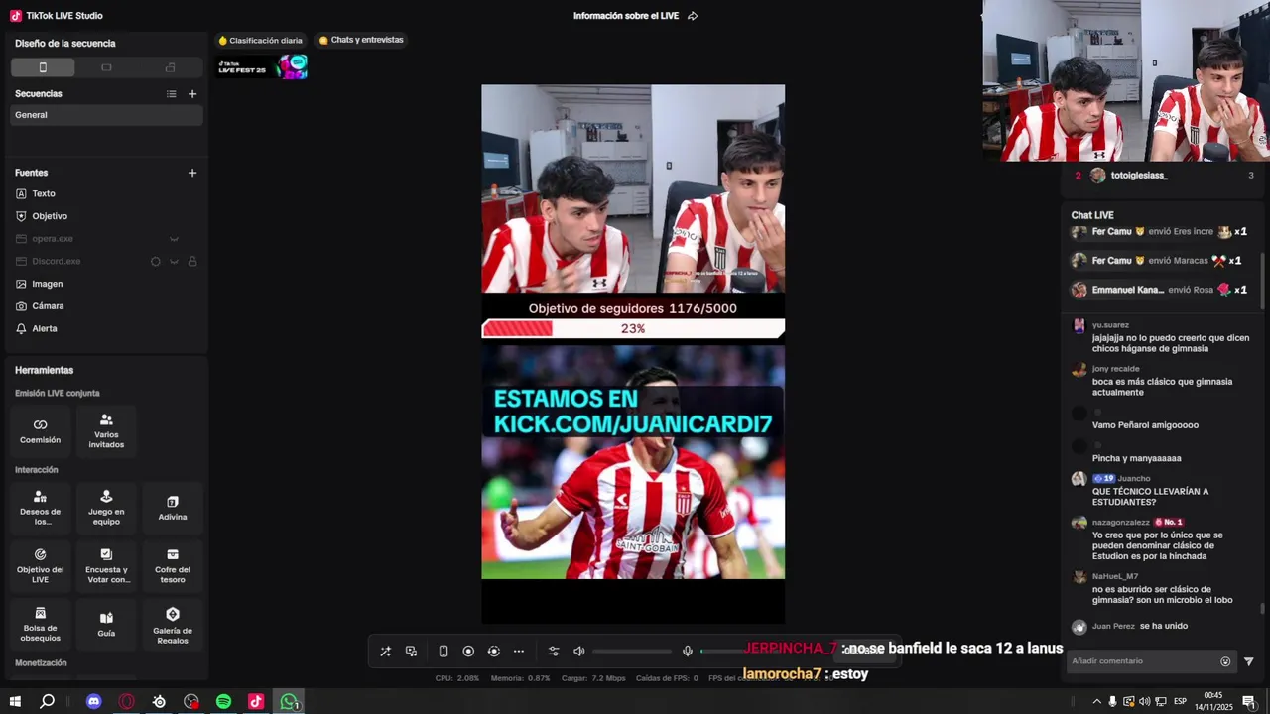Mute the microphone input
The width and height of the screenshot is (1270, 714).
point(688,652)
